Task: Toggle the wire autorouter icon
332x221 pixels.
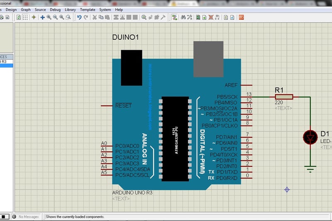Action: pos(175,17)
